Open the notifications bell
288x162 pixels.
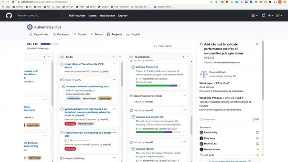(x=263, y=16)
